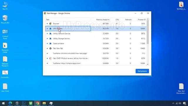
Task: Open the Recycle Bin icon
Action: pos(5,19)
